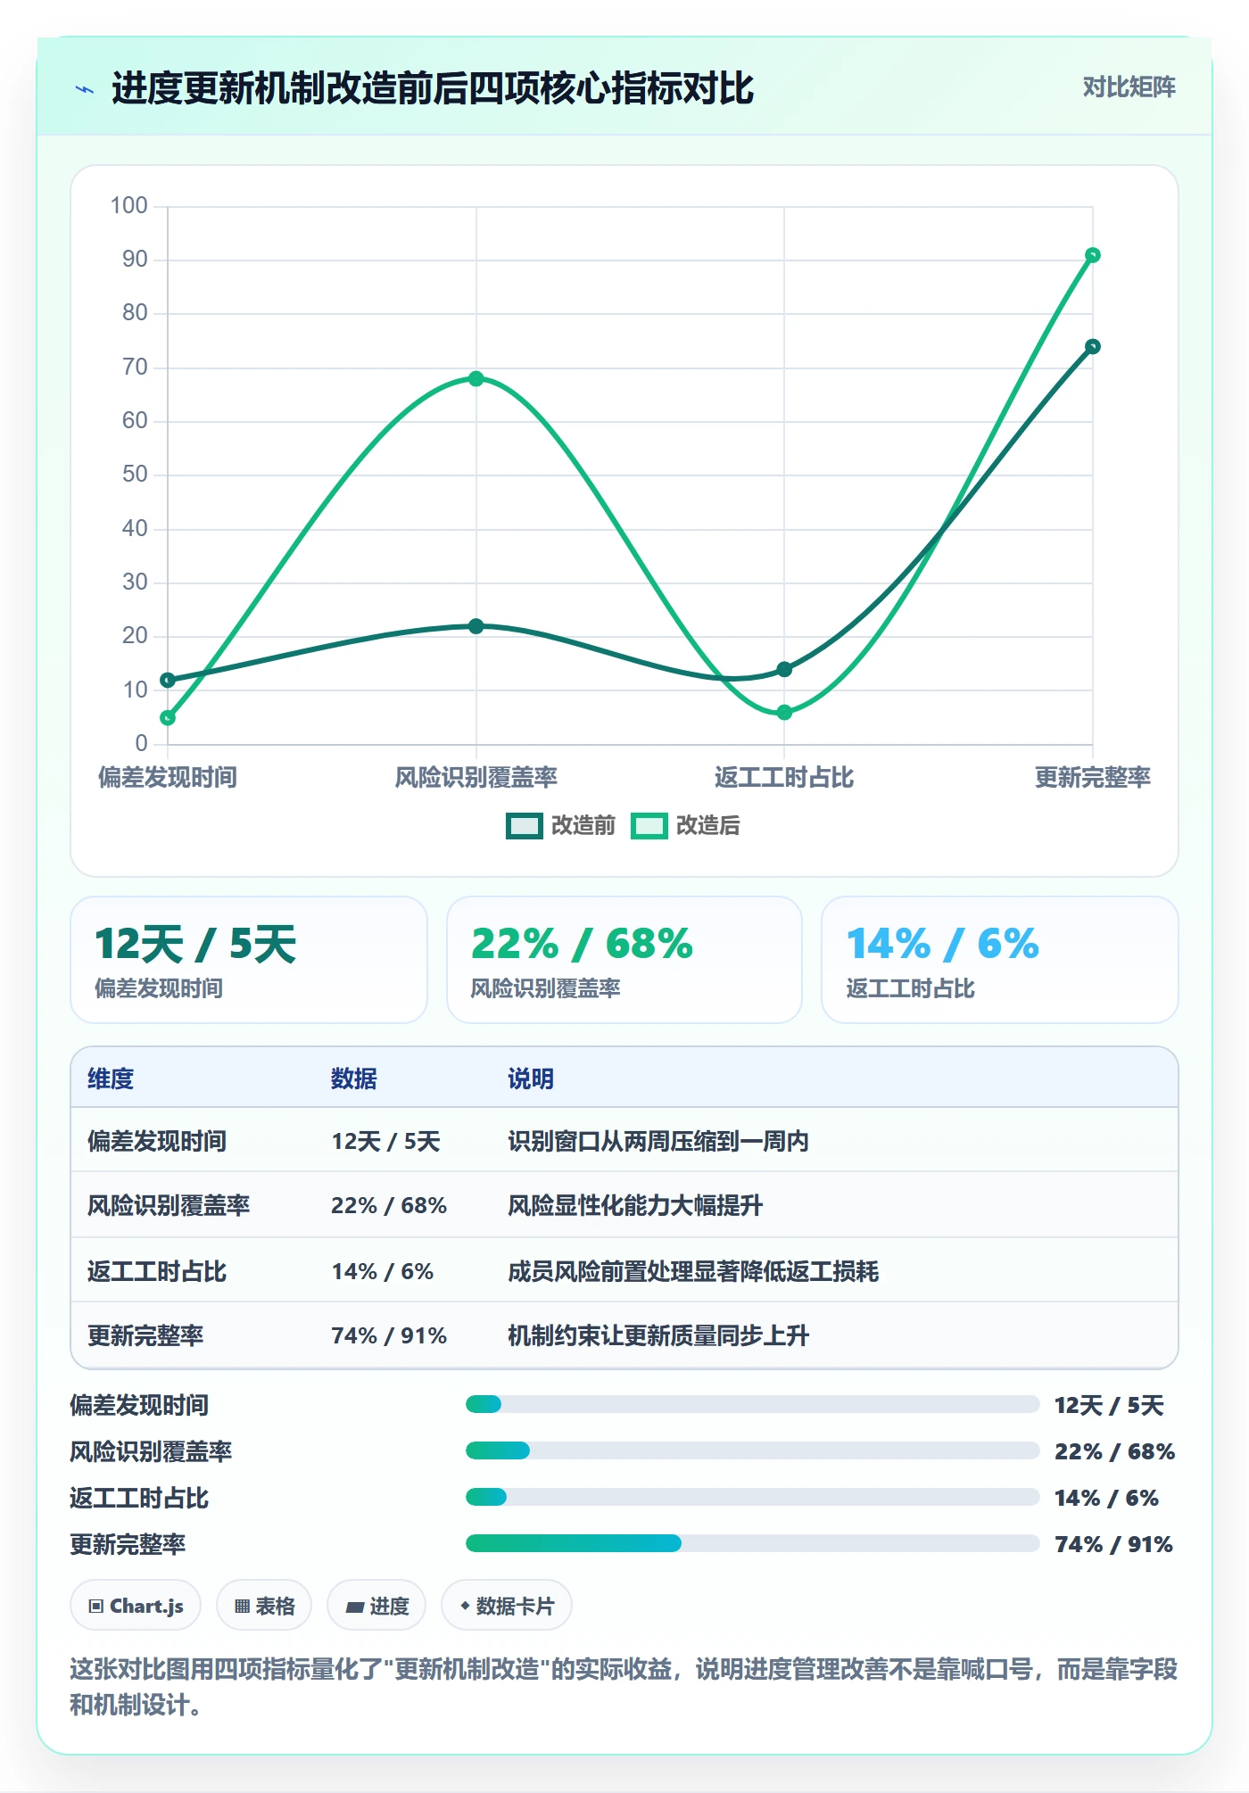The image size is (1249, 1793).
Task: Click the 维度 column header
Action: click(111, 1078)
